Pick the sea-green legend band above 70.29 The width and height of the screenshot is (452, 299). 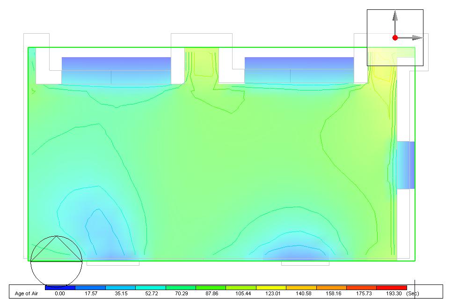[x=181, y=288]
